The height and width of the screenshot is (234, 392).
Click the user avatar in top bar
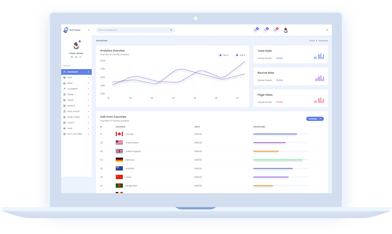(x=285, y=30)
